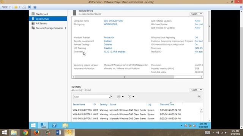243x136 pixels.
Task: Click computer name WIN-9HEBUDFFGRS link
Action: [x=113, y=21]
